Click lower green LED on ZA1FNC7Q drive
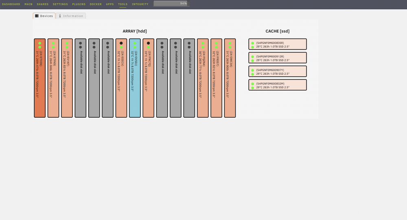The width and height of the screenshot is (407, 220). (149, 47)
